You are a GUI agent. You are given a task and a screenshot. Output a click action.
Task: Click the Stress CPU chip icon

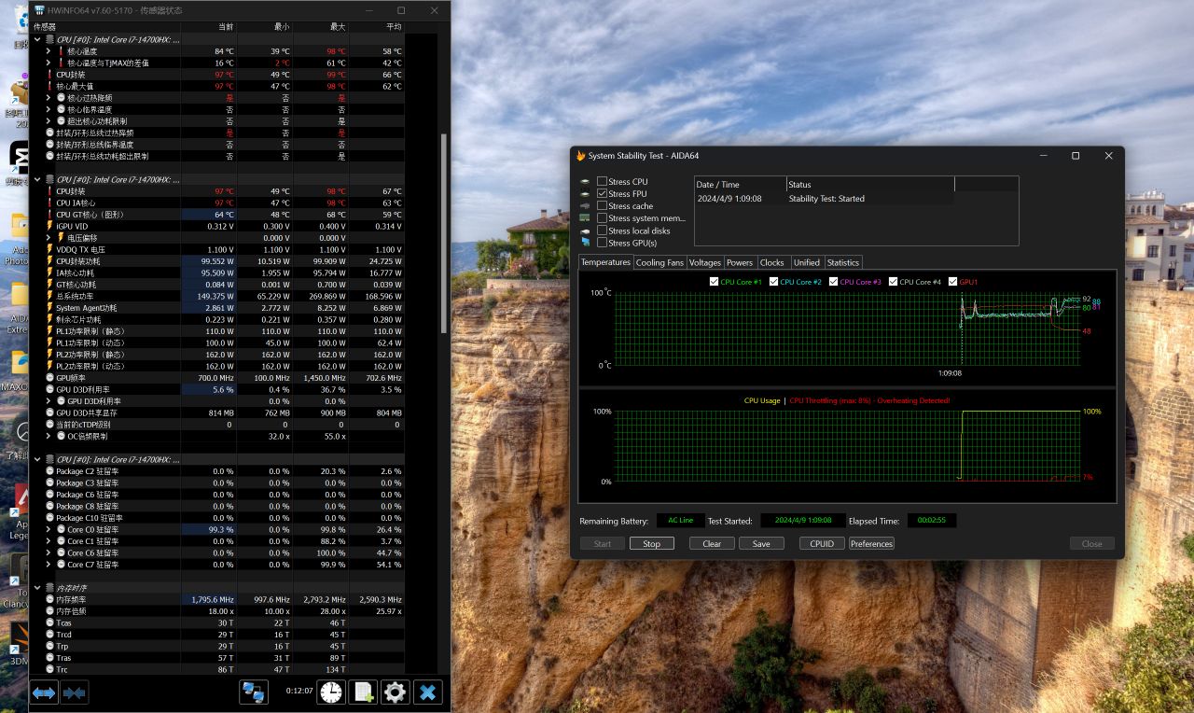click(x=585, y=182)
